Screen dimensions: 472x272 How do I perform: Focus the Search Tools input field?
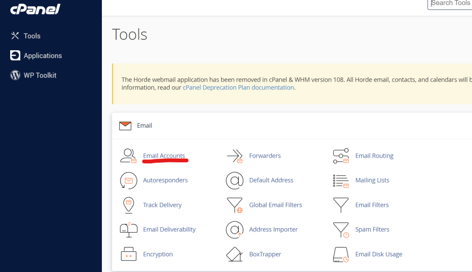(x=450, y=4)
